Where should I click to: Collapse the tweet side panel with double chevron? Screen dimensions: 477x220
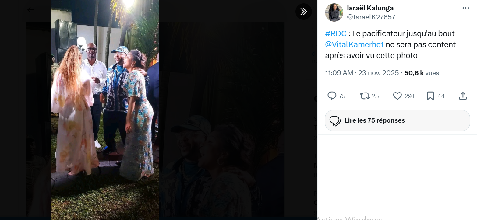pyautogui.click(x=303, y=12)
